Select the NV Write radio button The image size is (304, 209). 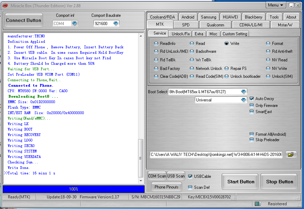coord(268,69)
